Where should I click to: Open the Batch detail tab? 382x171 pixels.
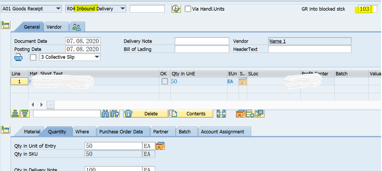pyautogui.click(x=185, y=132)
